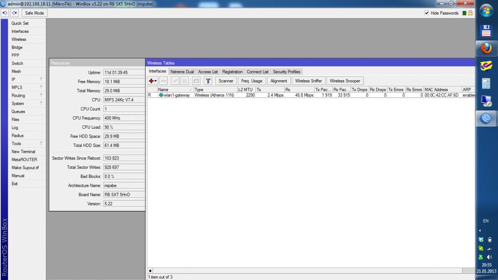
Task: Click the floppy disk icon in the taskbar
Action: [x=486, y=31]
